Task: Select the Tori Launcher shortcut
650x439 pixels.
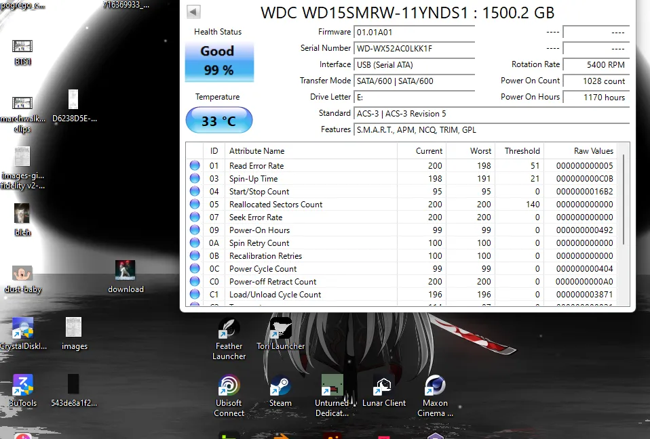Action: click(x=281, y=333)
